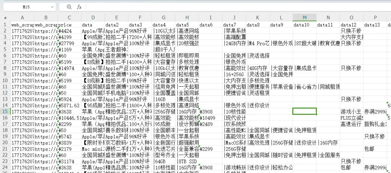
Task: Click the '4100+人种' cell
Action: (140, 62)
